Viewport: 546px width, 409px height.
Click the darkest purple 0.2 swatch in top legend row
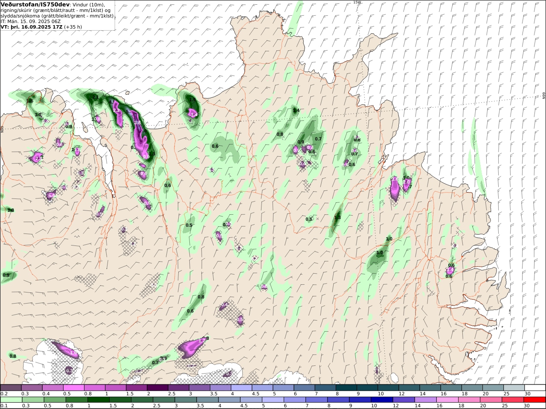pyautogui.click(x=11, y=388)
